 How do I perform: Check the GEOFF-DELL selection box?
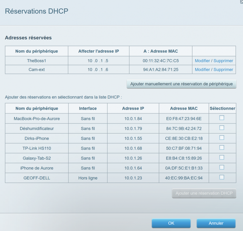point(222,177)
